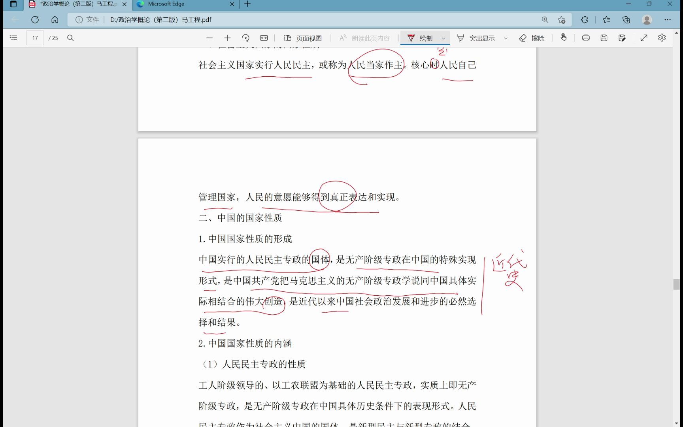Click 朗读此页内容 read aloud button
This screenshot has height=427, width=683.
pos(364,38)
